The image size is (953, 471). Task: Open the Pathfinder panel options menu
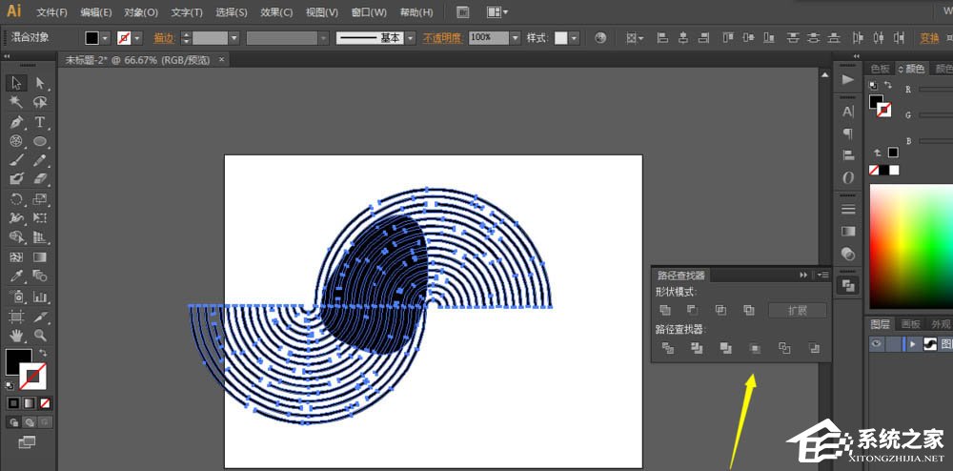click(822, 275)
